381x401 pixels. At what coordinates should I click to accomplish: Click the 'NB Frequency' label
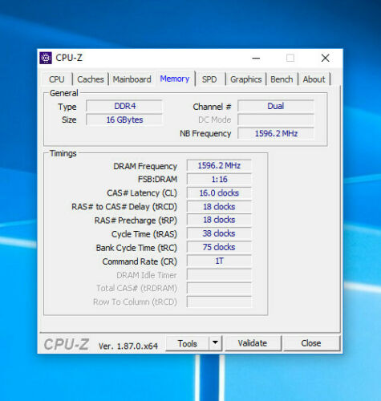coord(205,133)
